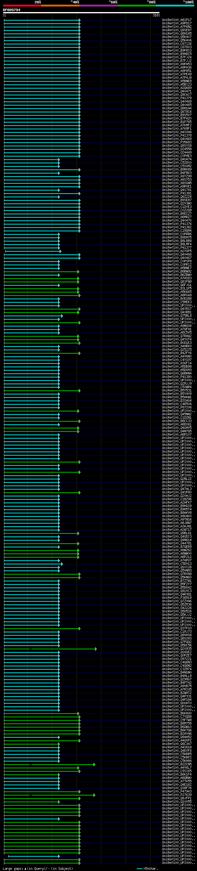The width and height of the screenshot is (197, 871).
Task: Select hit label UniRef100_P41382
Action: pos(177,227)
